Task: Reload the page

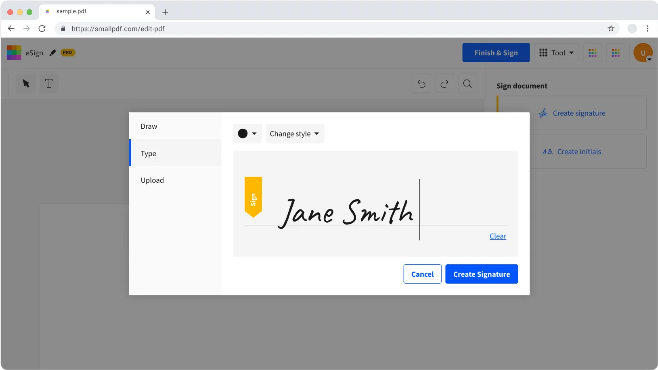Action: (42, 29)
